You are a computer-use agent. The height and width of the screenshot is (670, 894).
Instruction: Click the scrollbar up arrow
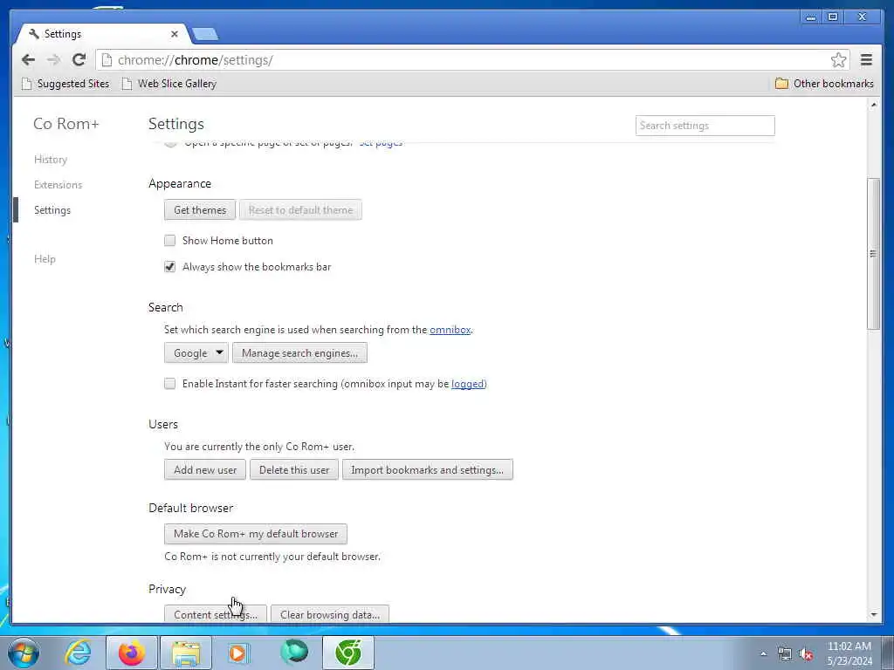(x=873, y=105)
